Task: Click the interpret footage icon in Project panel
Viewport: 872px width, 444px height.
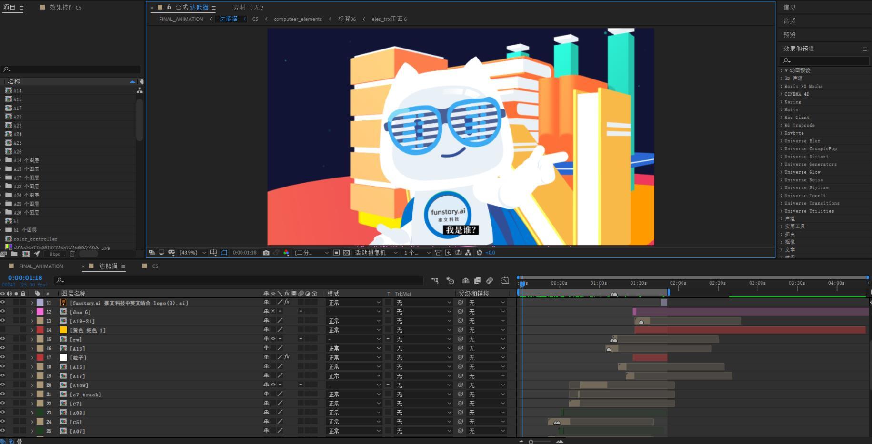Action: click(x=3, y=254)
